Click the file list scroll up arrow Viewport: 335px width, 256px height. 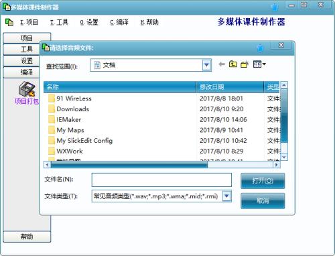[x=284, y=85]
